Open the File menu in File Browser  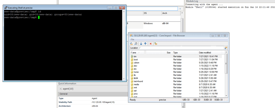coord(132,39)
